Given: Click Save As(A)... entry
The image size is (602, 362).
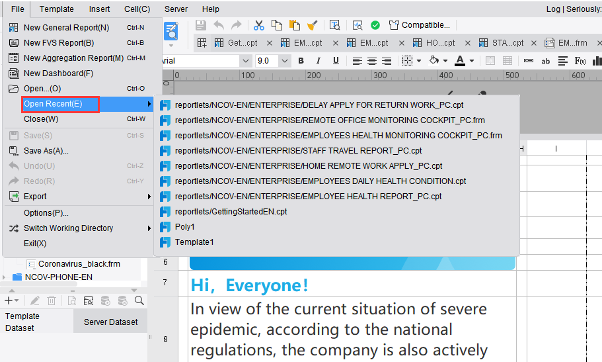Looking at the screenshot, I should pos(78,151).
